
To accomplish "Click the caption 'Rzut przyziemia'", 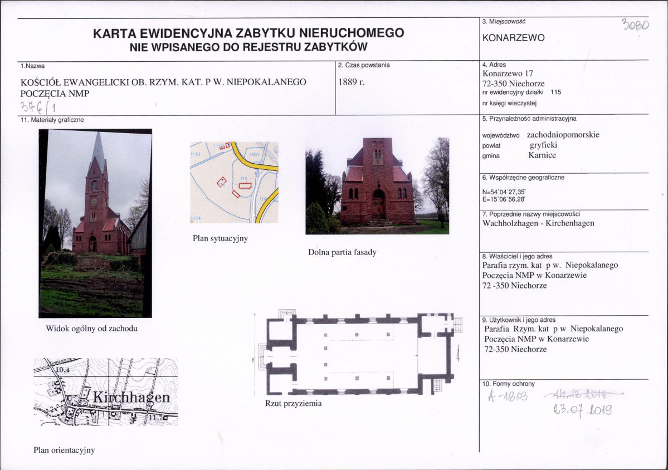I will [x=294, y=403].
